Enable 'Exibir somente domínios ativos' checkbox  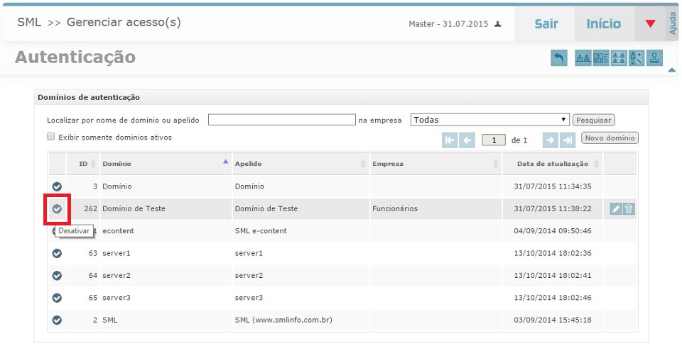tap(51, 137)
